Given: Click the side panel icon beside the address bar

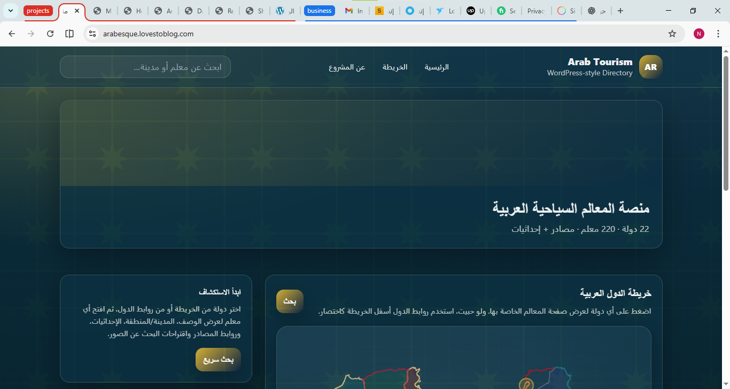Looking at the screenshot, I should pos(69,33).
